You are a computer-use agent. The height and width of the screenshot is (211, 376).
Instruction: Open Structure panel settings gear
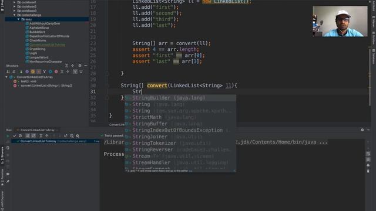click(80, 66)
